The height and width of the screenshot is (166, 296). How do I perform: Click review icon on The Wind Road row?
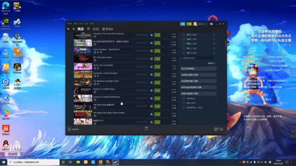coord(151,106)
